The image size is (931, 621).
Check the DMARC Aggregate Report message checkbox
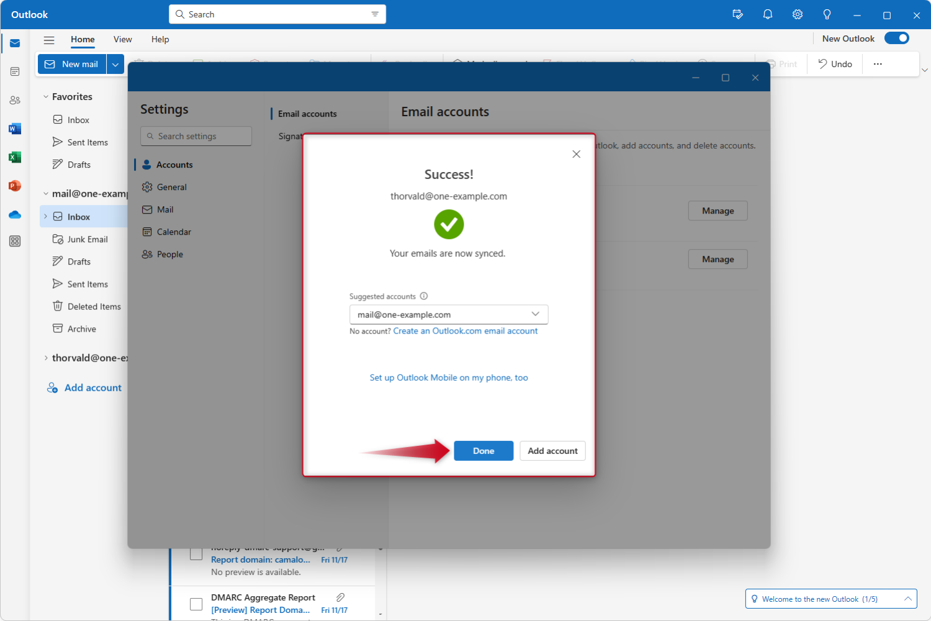[196, 604]
